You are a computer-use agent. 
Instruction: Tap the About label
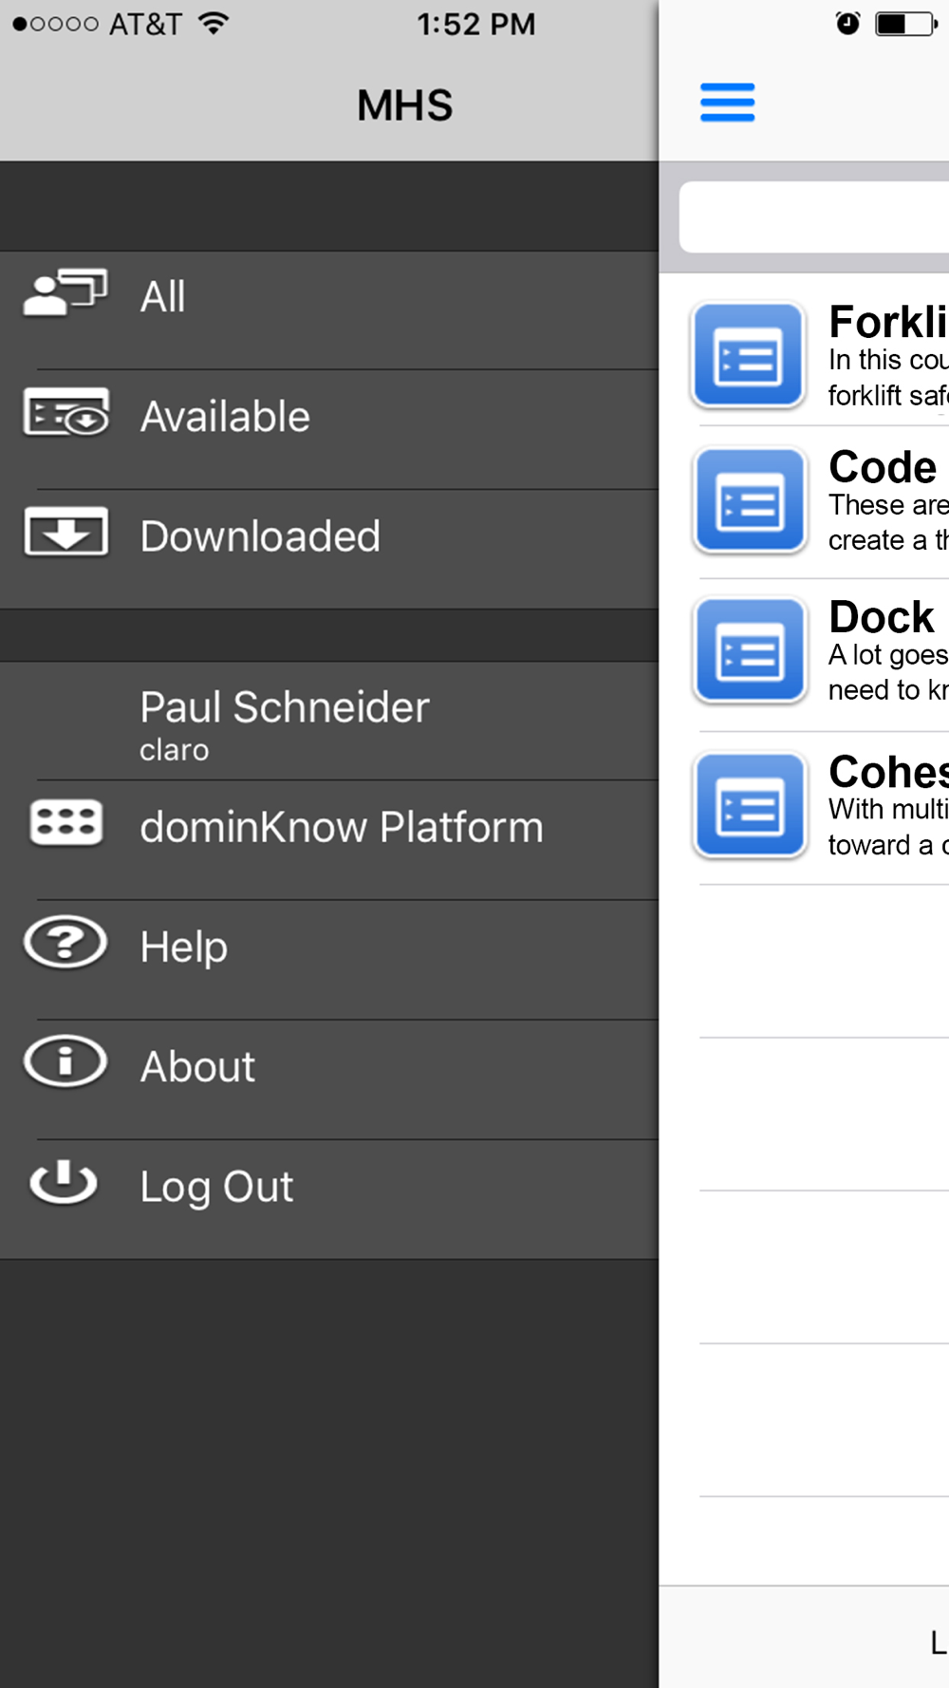[197, 1067]
